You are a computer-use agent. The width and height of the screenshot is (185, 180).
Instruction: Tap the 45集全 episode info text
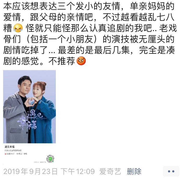(19, 154)
